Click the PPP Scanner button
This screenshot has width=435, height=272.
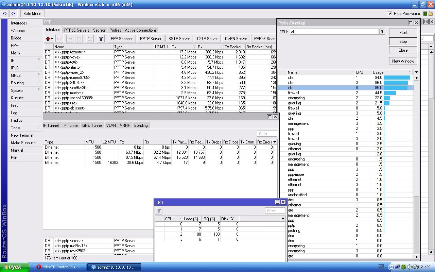tap(122, 39)
